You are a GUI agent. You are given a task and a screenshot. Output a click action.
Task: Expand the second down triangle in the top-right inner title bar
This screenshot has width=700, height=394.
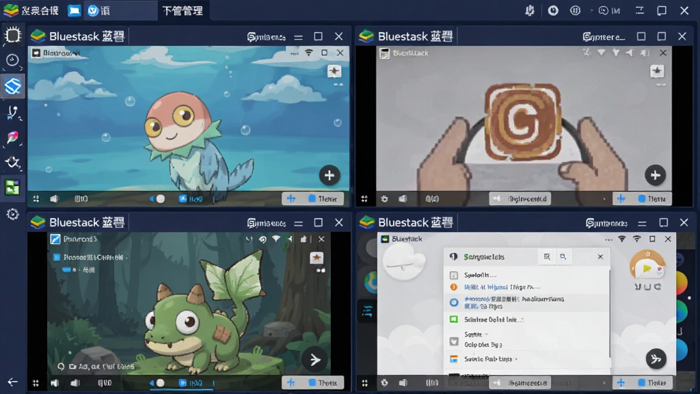pos(616,53)
